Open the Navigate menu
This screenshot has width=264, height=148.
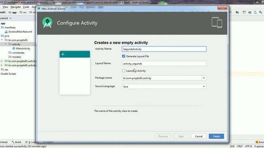pyautogui.click(x=16, y=7)
